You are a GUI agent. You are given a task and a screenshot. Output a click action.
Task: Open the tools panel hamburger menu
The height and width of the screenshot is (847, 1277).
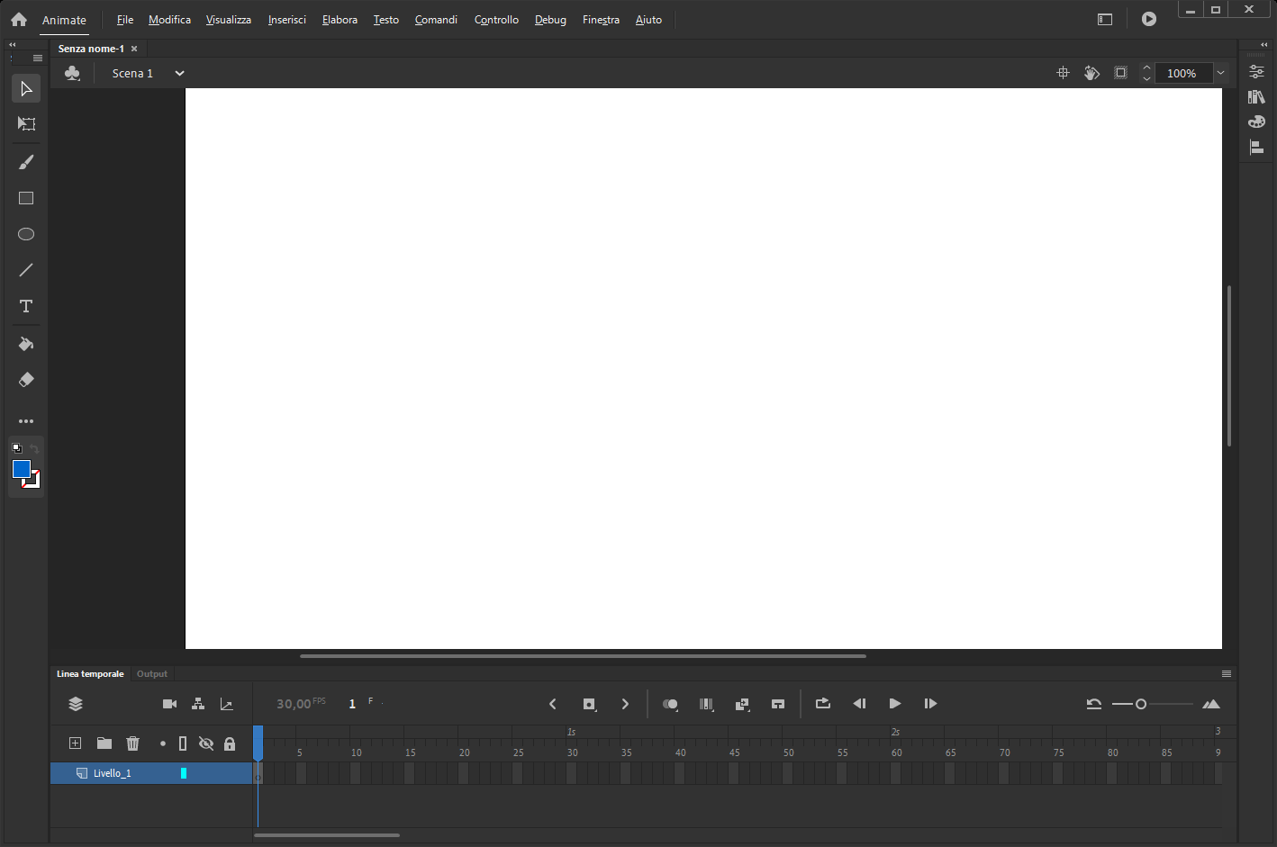pos(38,59)
